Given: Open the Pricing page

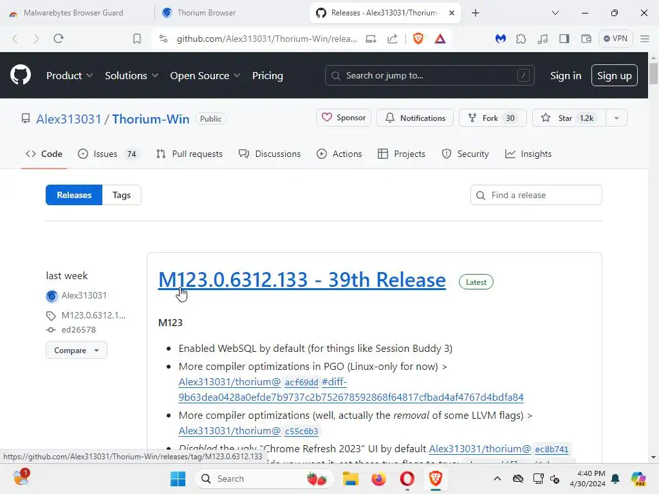Looking at the screenshot, I should coord(267,76).
